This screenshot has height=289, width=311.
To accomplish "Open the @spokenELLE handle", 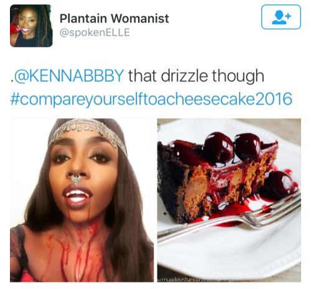I will click(x=95, y=32).
